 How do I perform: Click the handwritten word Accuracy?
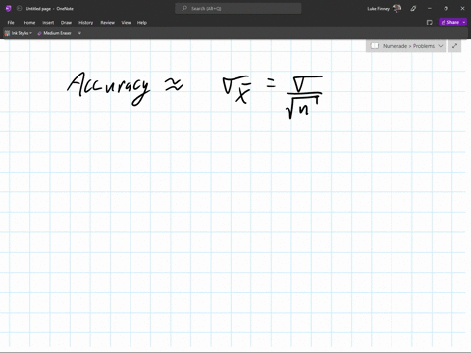[109, 88]
